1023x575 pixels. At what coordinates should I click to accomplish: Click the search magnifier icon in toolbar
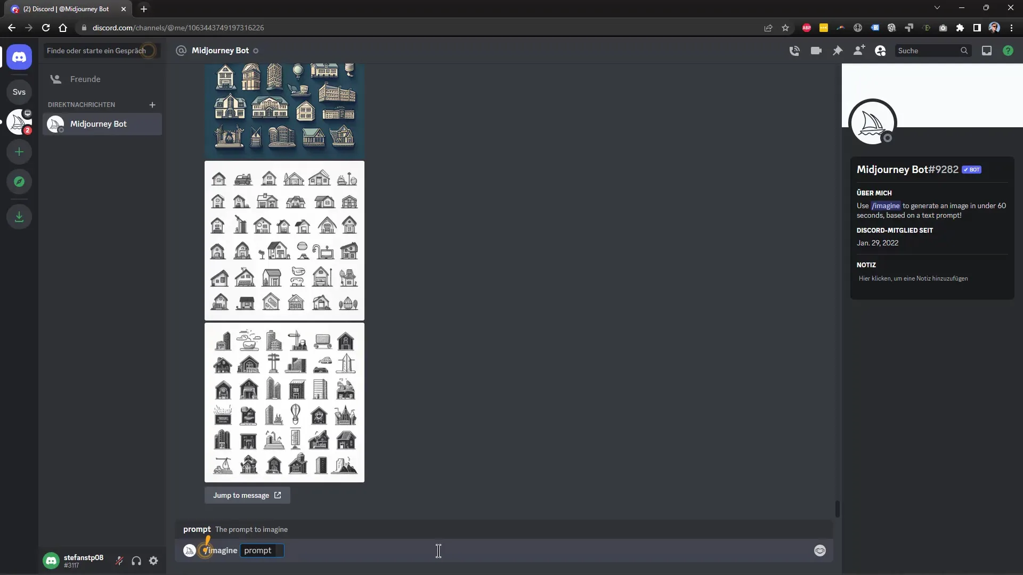pyautogui.click(x=965, y=51)
